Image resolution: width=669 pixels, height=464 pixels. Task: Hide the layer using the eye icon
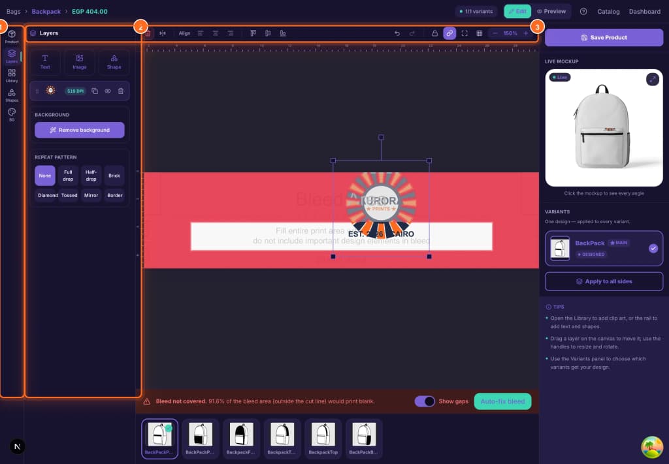point(108,91)
